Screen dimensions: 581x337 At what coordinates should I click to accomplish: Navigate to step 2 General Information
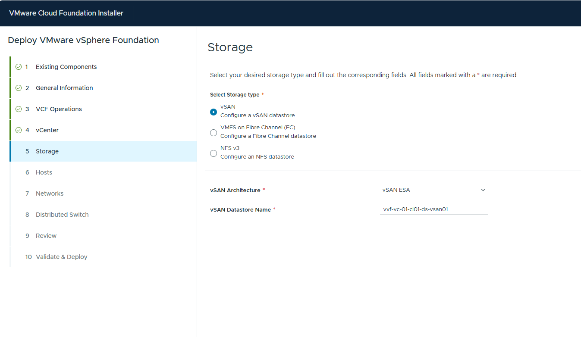[x=64, y=88]
